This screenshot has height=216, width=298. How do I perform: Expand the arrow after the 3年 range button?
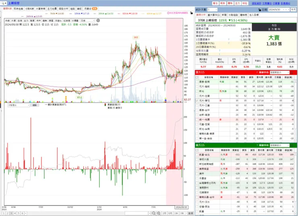coord(186,213)
